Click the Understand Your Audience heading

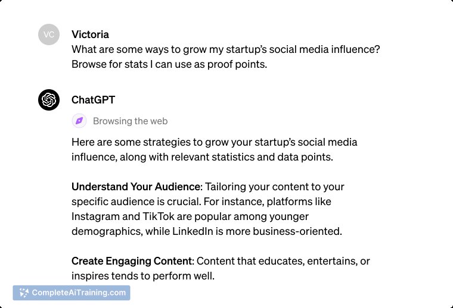(x=136, y=187)
